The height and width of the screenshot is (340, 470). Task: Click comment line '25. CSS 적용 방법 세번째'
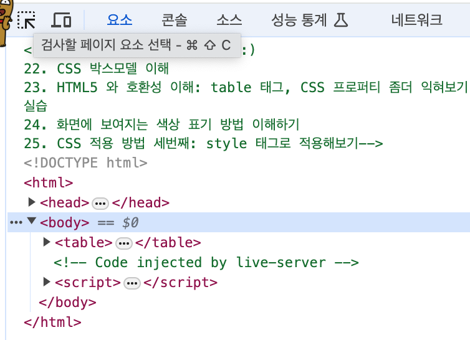tap(204, 143)
